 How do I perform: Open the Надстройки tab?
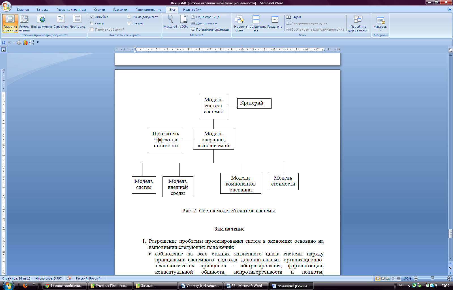[192, 10]
